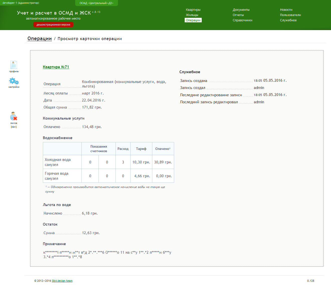The image size is (331, 286).
Task: Click the Расход column header
Action: point(123,149)
